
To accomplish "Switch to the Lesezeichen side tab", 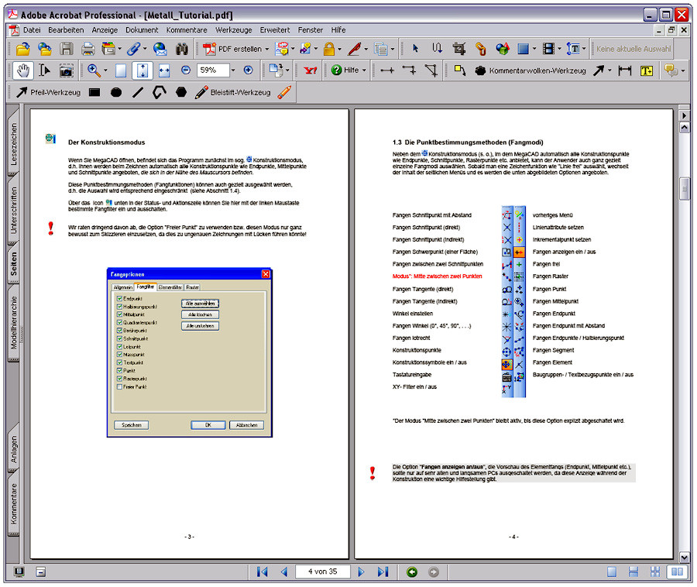I will [x=14, y=144].
